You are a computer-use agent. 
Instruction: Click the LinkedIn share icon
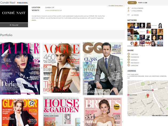pyautogui.click(x=129, y=65)
